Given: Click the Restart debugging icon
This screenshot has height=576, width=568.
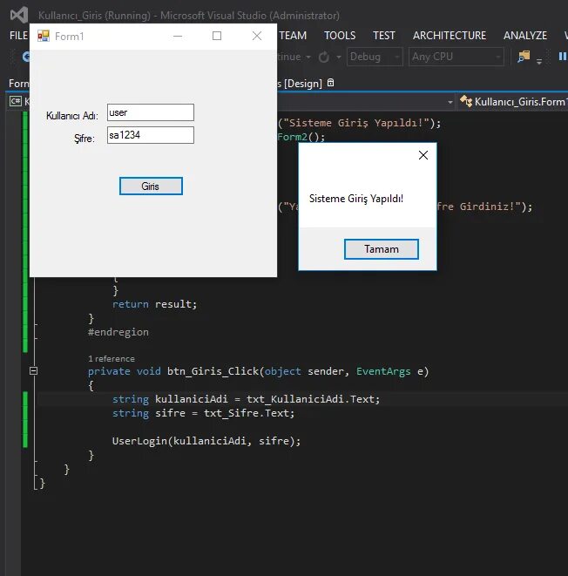Looking at the screenshot, I should 324,57.
